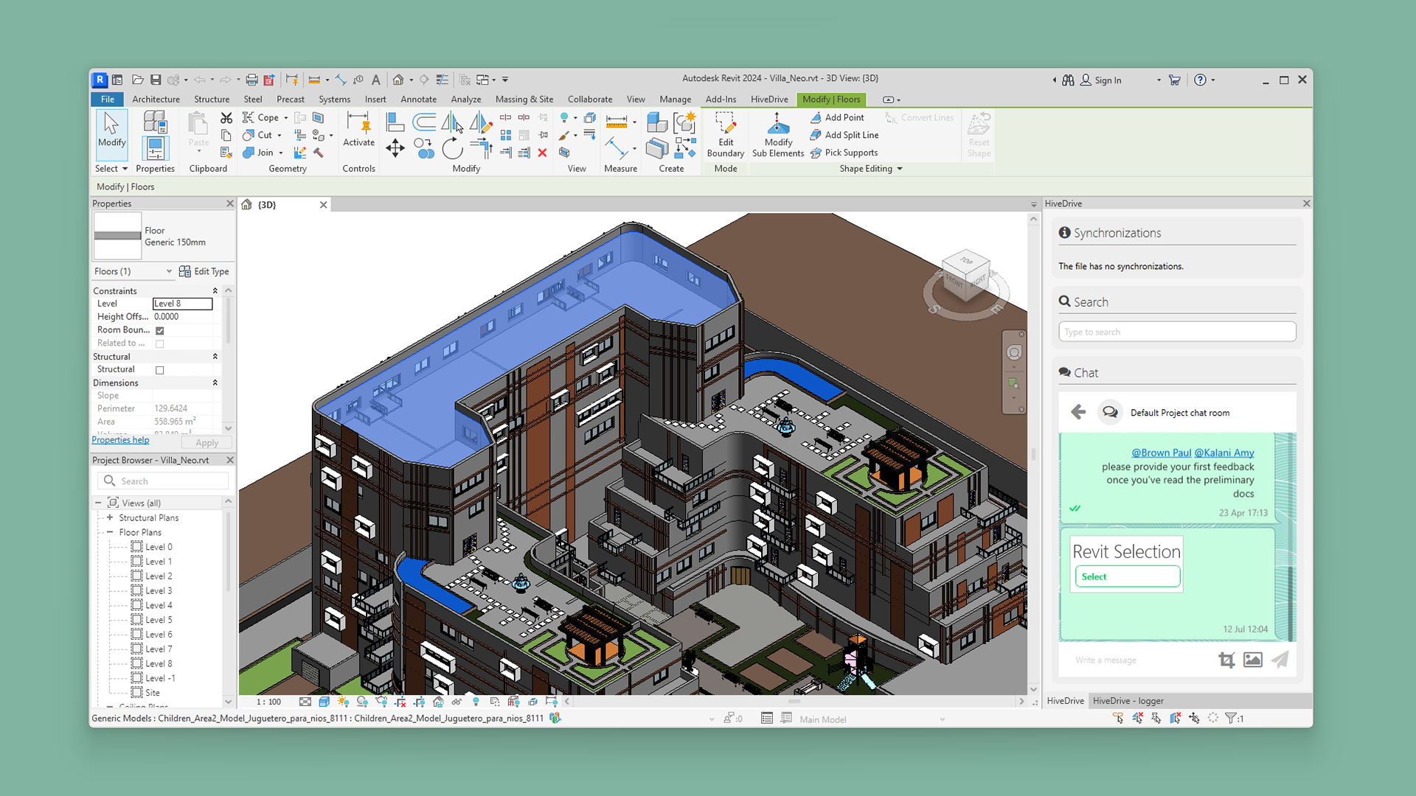The height and width of the screenshot is (796, 1416).
Task: Click the Add Point shape editing tool
Action: [838, 117]
